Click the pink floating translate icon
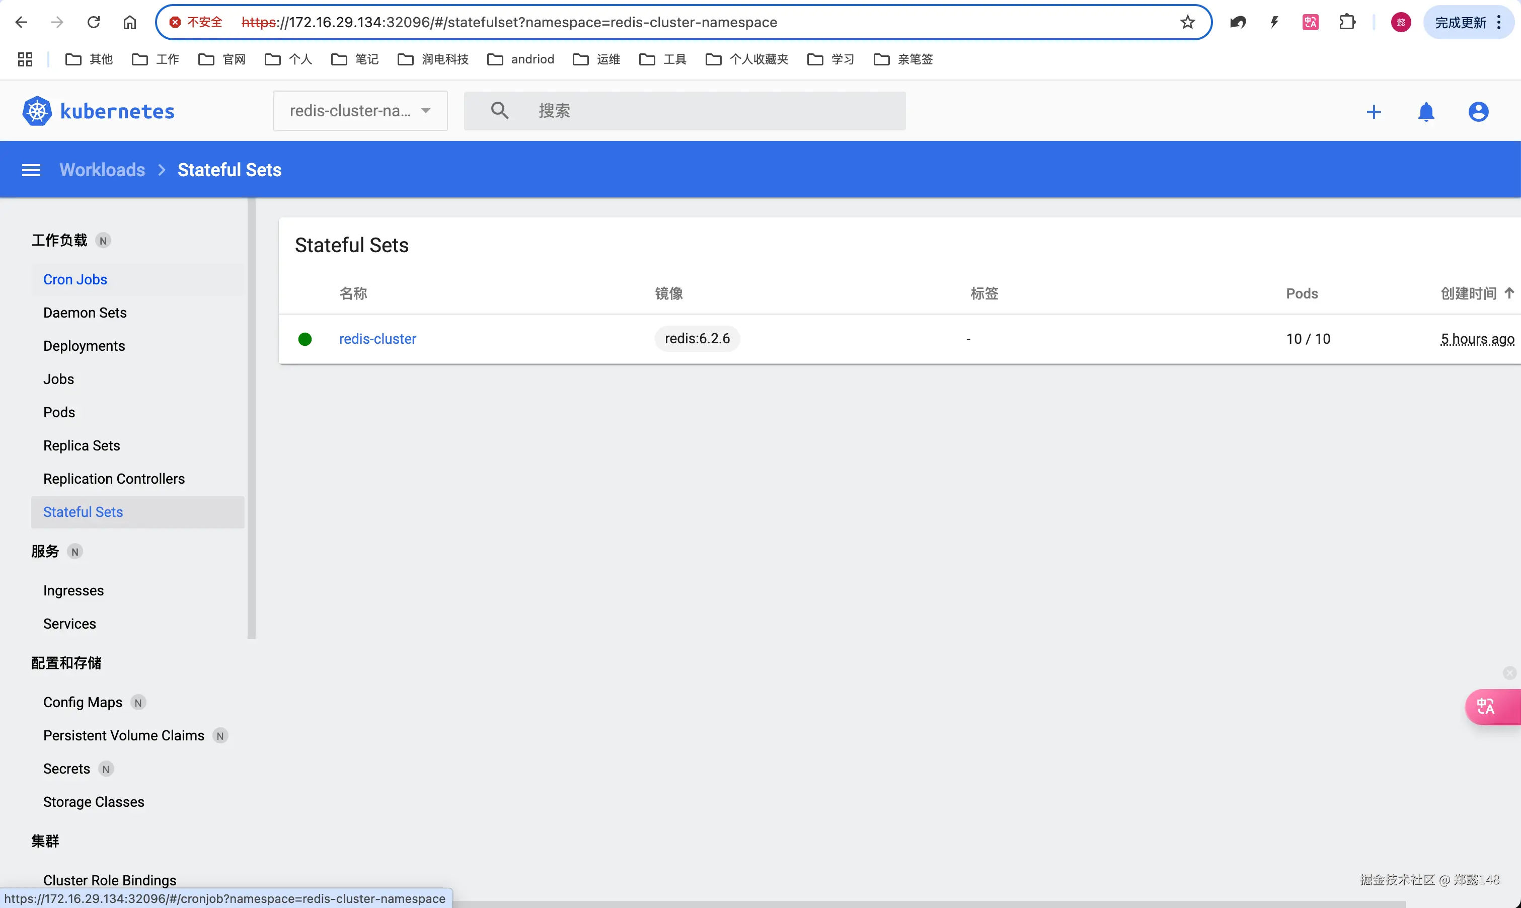This screenshot has height=908, width=1521. (x=1487, y=706)
